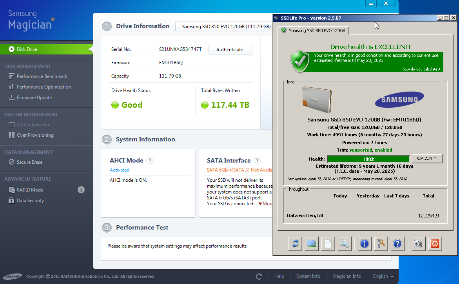The image size is (459, 284).
Task: Open RAPID Mode feature
Action: pyautogui.click(x=26, y=190)
